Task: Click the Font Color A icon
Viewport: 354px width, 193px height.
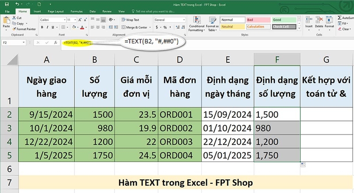Action: coord(82,27)
